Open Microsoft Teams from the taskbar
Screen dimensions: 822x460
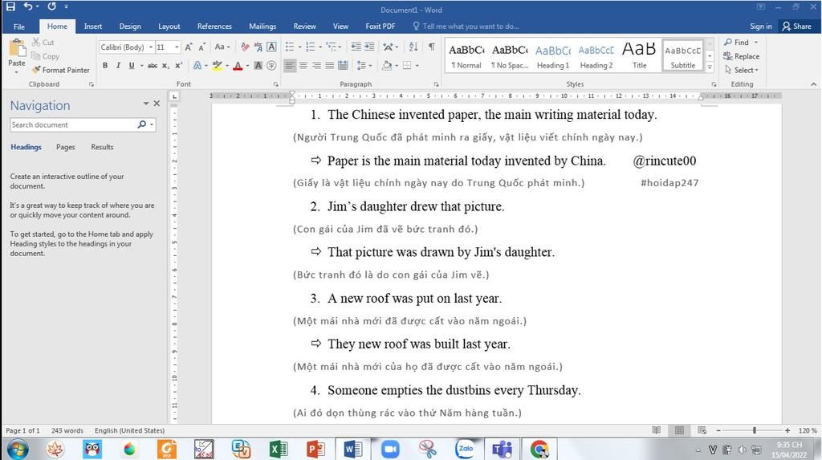503,449
